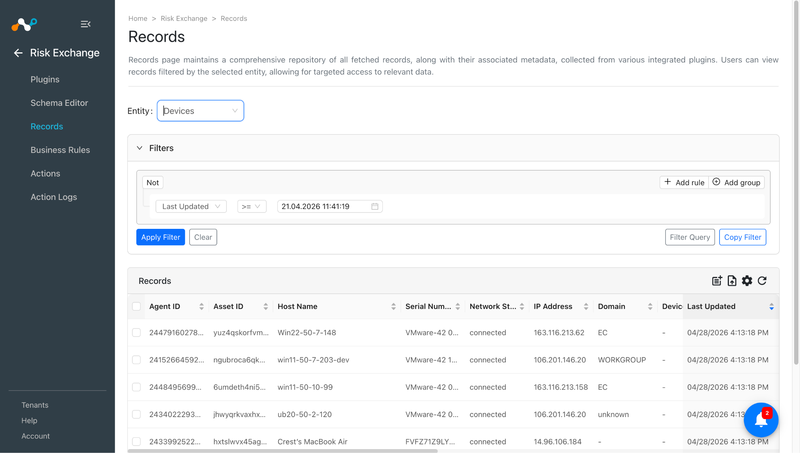Screen dimensions: 800x453
Task: Click the vertical page scrollbar
Action: click(x=796, y=183)
